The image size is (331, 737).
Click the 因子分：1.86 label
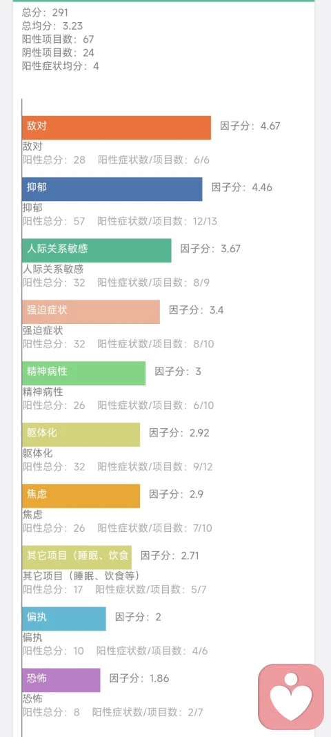(x=139, y=678)
